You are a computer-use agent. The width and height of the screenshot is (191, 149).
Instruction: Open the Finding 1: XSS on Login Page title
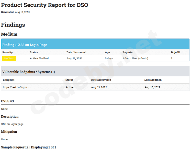click(x=25, y=45)
